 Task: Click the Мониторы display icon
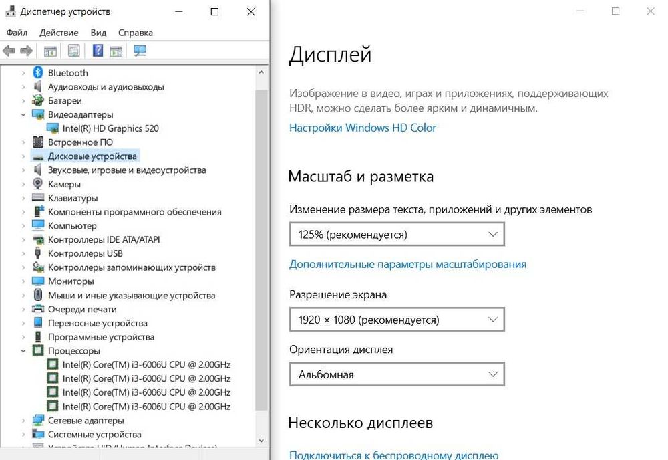38,281
